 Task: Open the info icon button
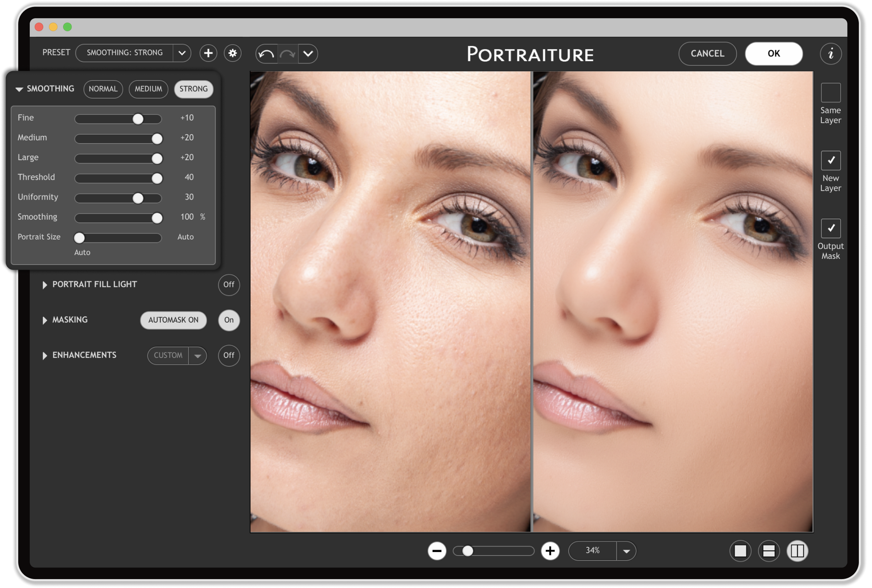831,53
